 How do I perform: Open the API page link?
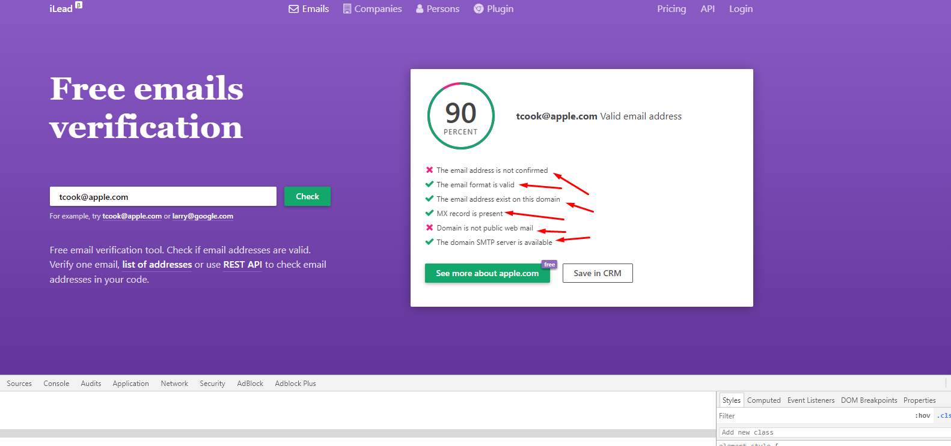[708, 9]
